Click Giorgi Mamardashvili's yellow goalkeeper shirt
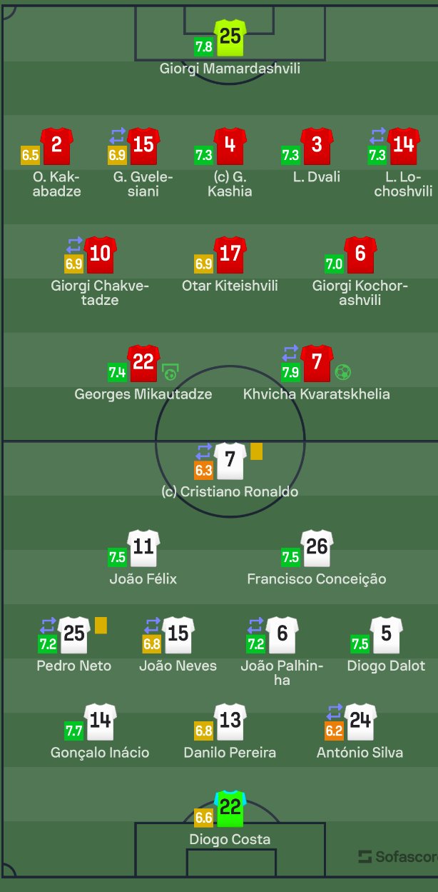This screenshot has height=892, width=438. (x=230, y=37)
